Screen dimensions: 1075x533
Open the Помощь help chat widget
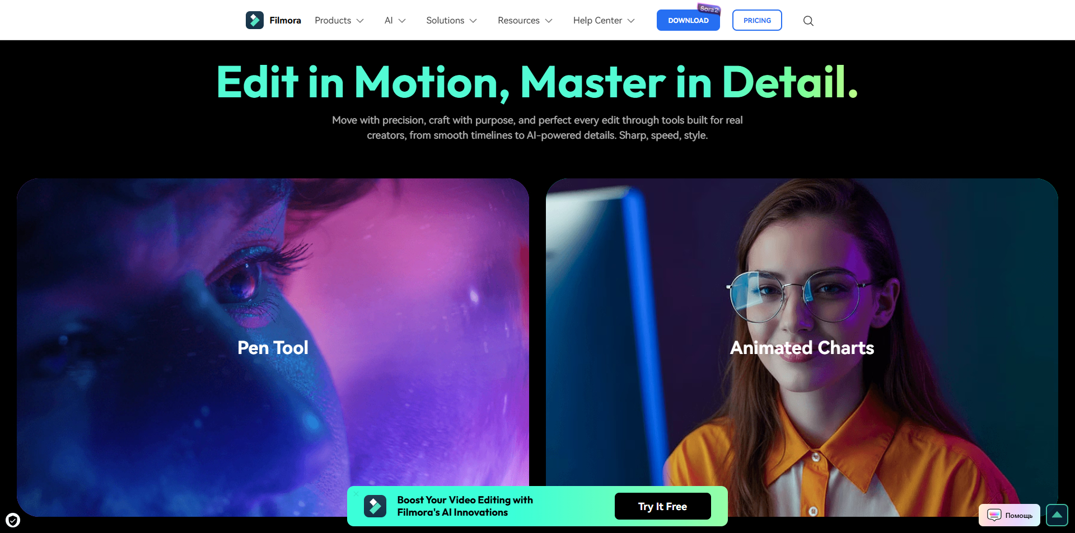[x=1009, y=515]
